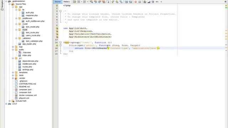This screenshot has height=128, width=228.
Task: Click the split editor icon at top right
Action: coord(226,1)
